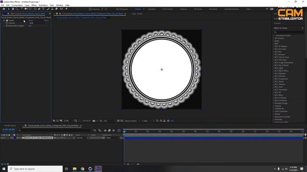
Task: Select the Pan Behind anchor point tool
Action: 30,9
